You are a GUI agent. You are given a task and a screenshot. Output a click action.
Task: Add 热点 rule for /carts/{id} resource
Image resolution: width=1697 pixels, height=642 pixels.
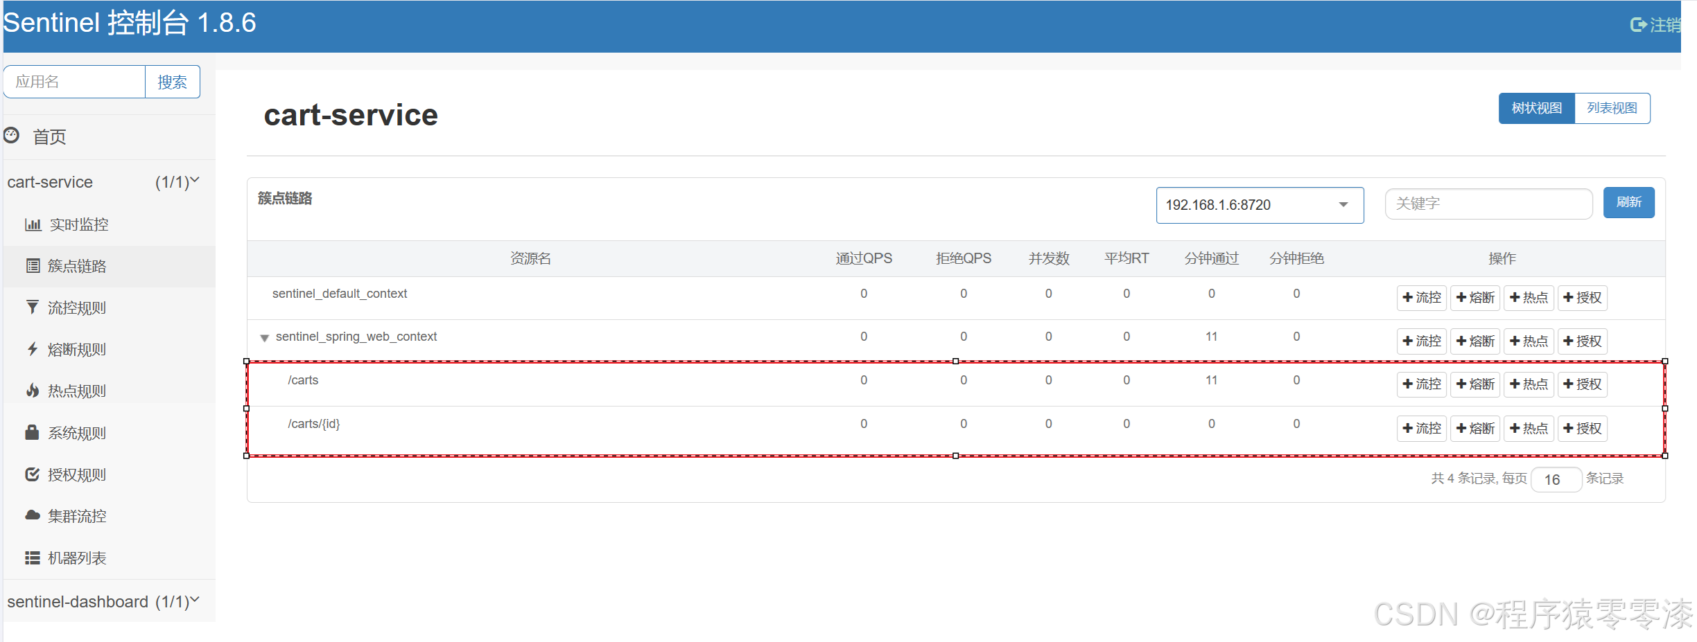[1529, 429]
